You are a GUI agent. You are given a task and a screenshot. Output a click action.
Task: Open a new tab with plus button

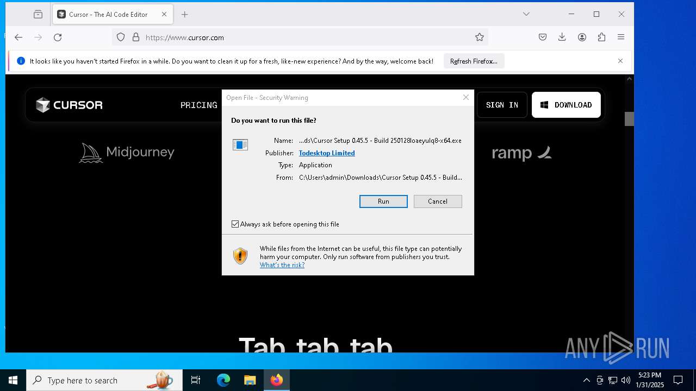[x=185, y=15]
